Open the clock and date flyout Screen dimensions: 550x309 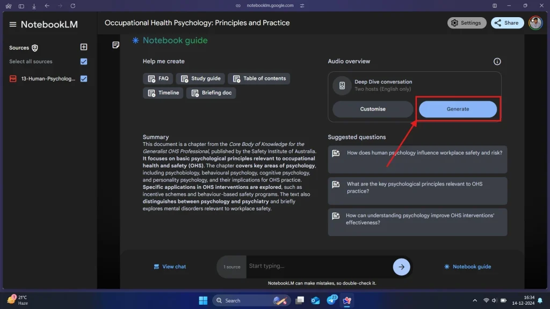coord(523,300)
